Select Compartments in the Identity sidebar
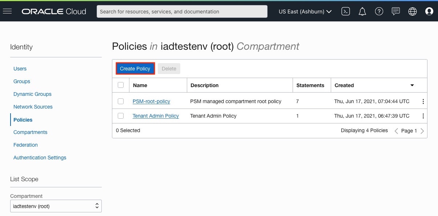This screenshot has width=438, height=216. click(31, 132)
